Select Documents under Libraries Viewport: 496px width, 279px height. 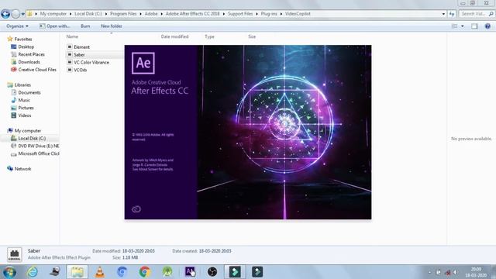tap(29, 93)
